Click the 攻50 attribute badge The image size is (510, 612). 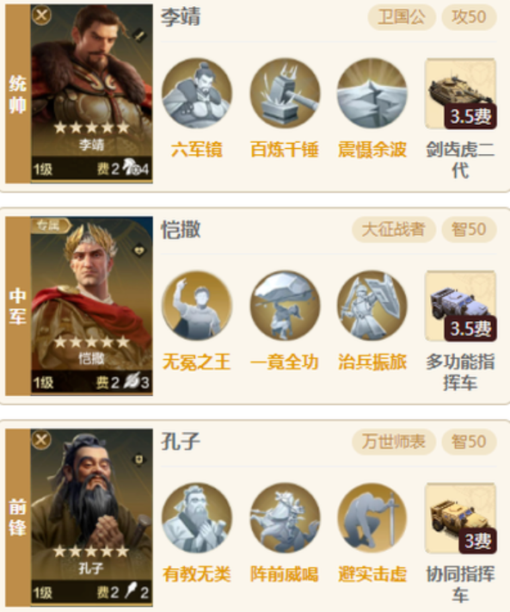[469, 17]
